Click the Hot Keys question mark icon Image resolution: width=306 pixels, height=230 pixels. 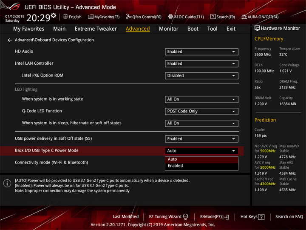(261, 217)
